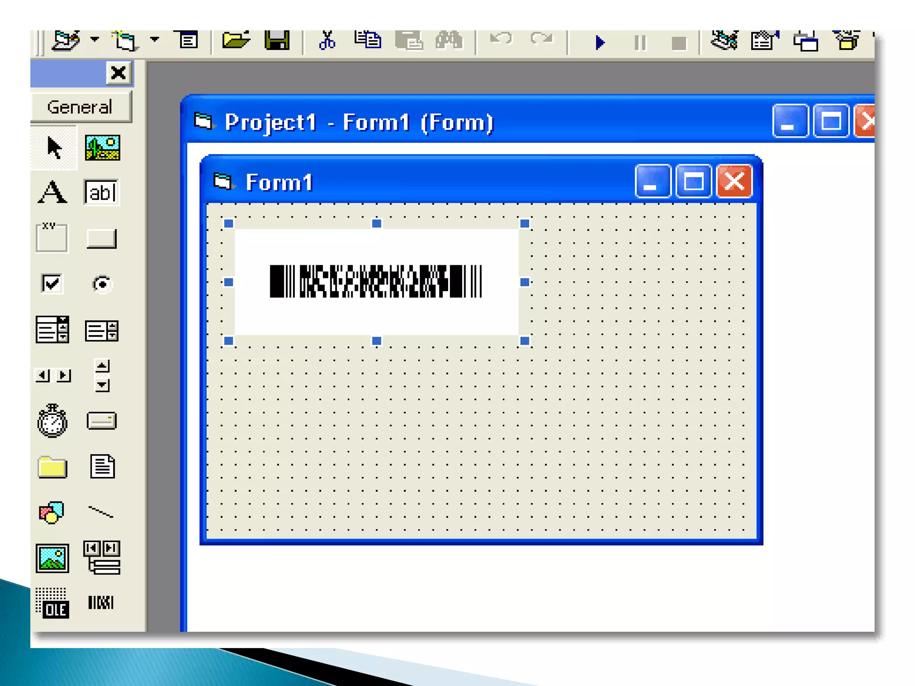Open Add Form dropdown arrow
Viewport: 915px width, 686px height.
[155, 40]
